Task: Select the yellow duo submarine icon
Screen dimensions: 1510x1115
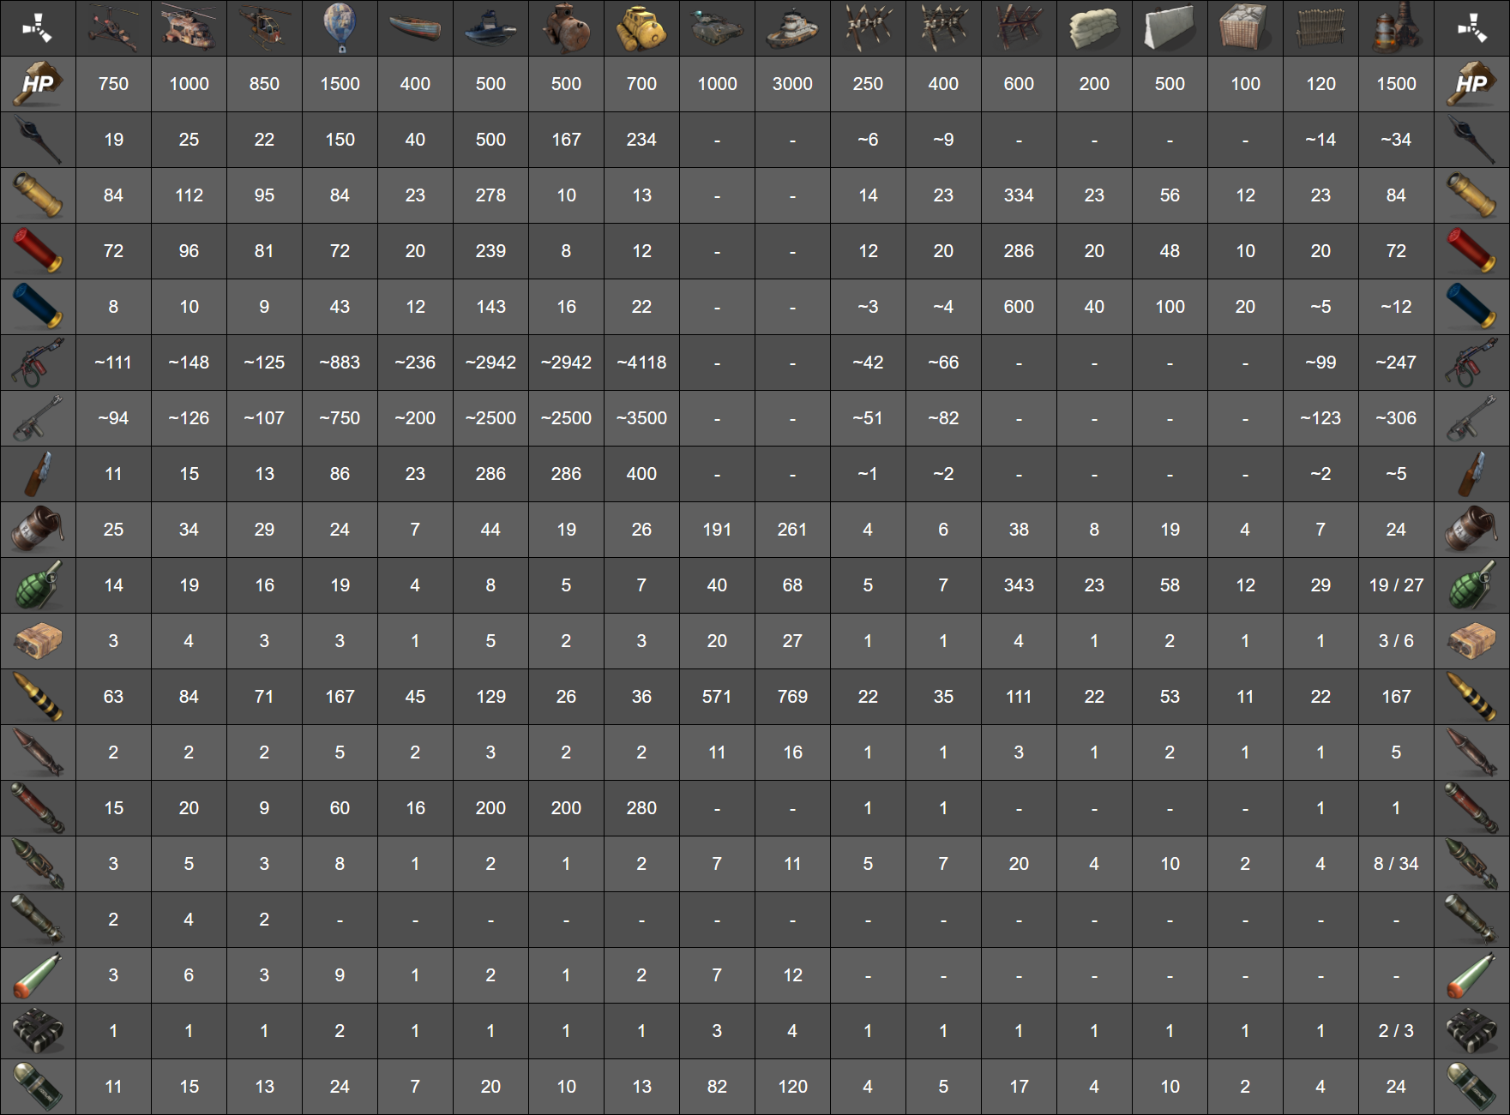Action: (x=641, y=27)
